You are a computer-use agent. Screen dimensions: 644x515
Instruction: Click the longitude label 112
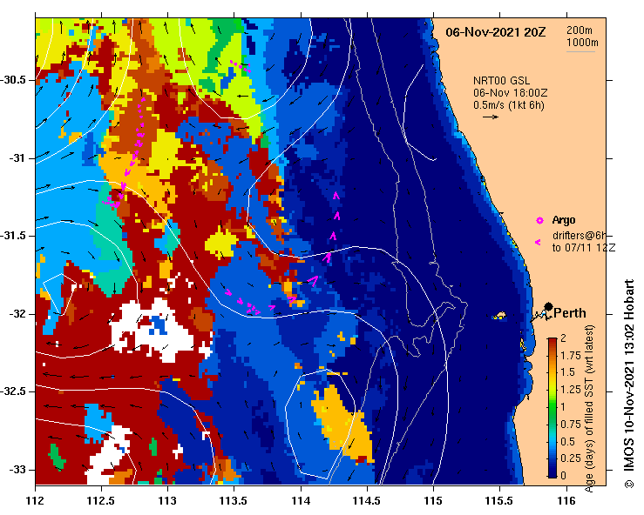pos(36,501)
